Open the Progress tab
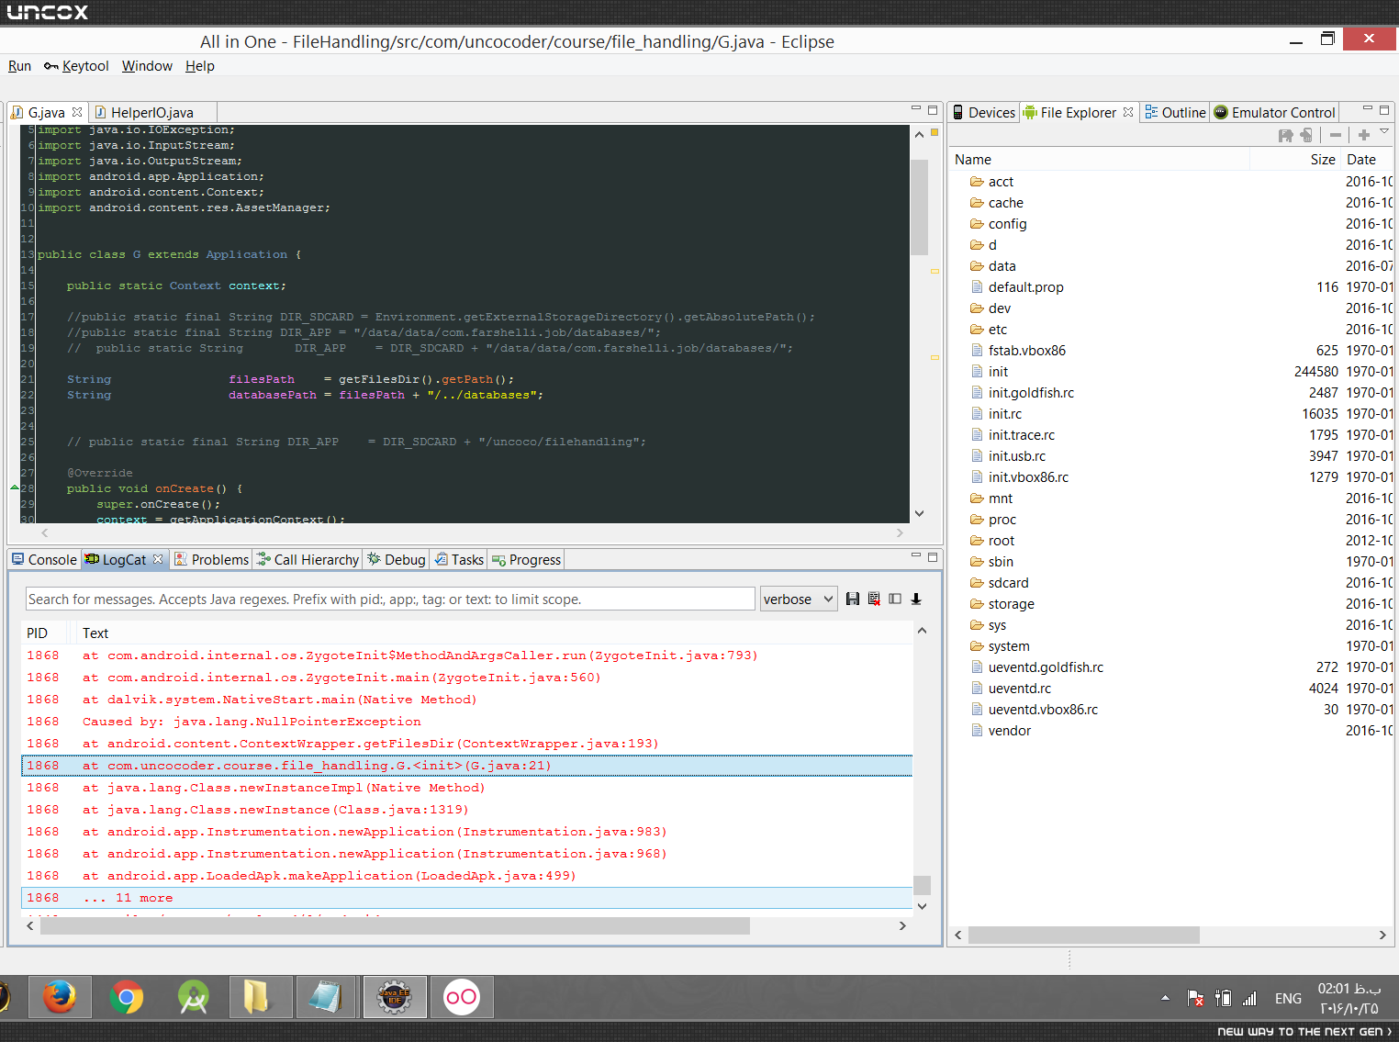The height and width of the screenshot is (1042, 1399). pos(526,559)
